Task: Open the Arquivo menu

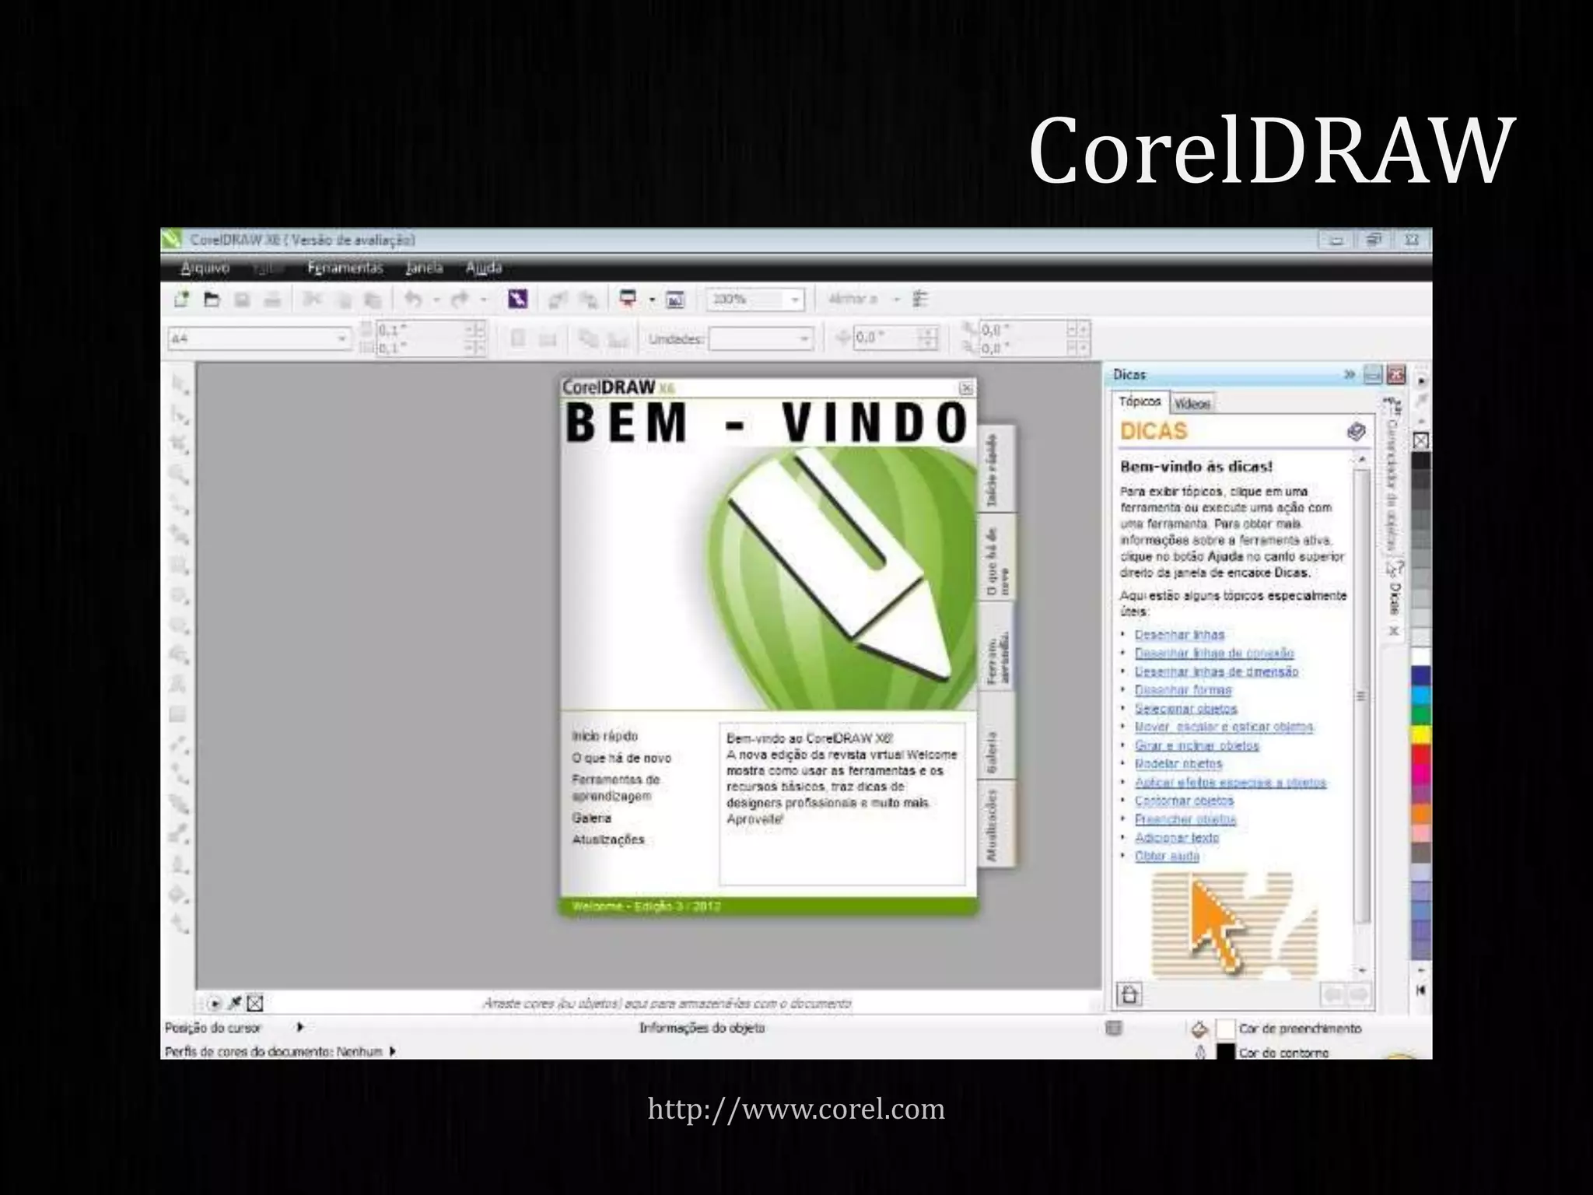Action: coord(205,268)
